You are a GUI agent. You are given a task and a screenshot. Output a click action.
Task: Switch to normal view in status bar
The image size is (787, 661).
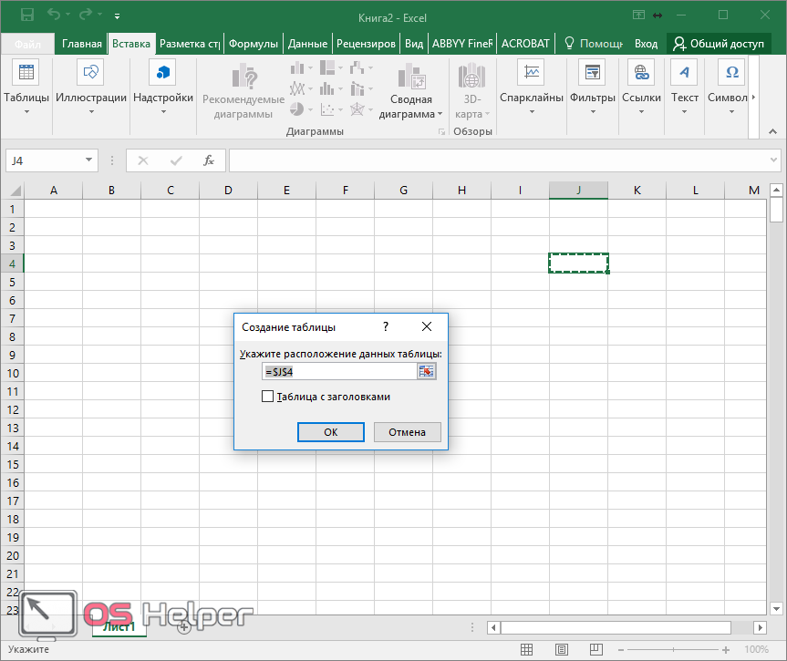(526, 649)
